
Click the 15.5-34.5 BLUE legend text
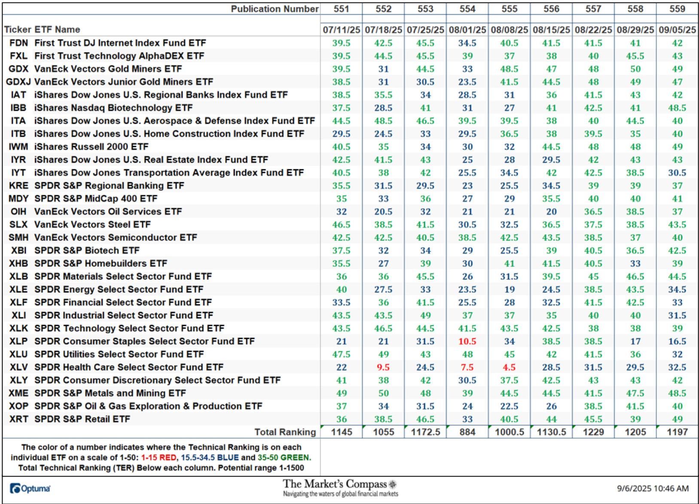[210, 458]
